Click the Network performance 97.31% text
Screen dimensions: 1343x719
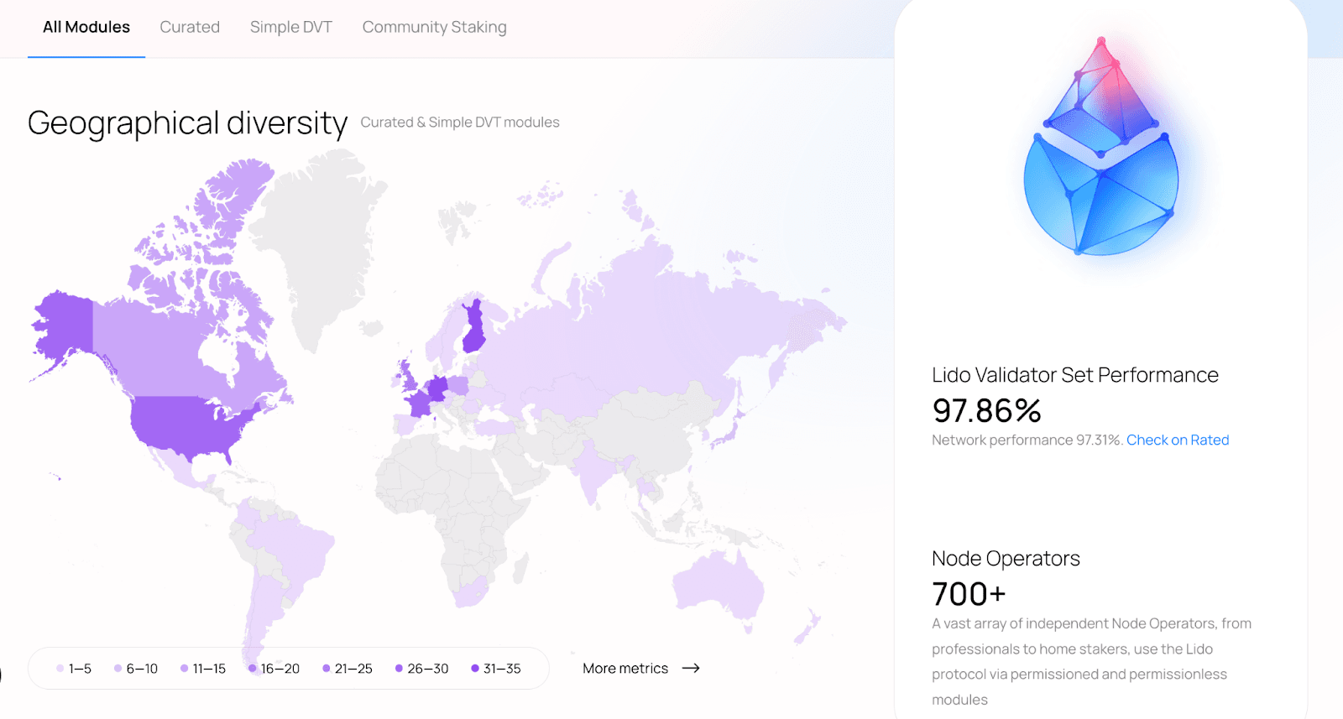click(x=1027, y=440)
